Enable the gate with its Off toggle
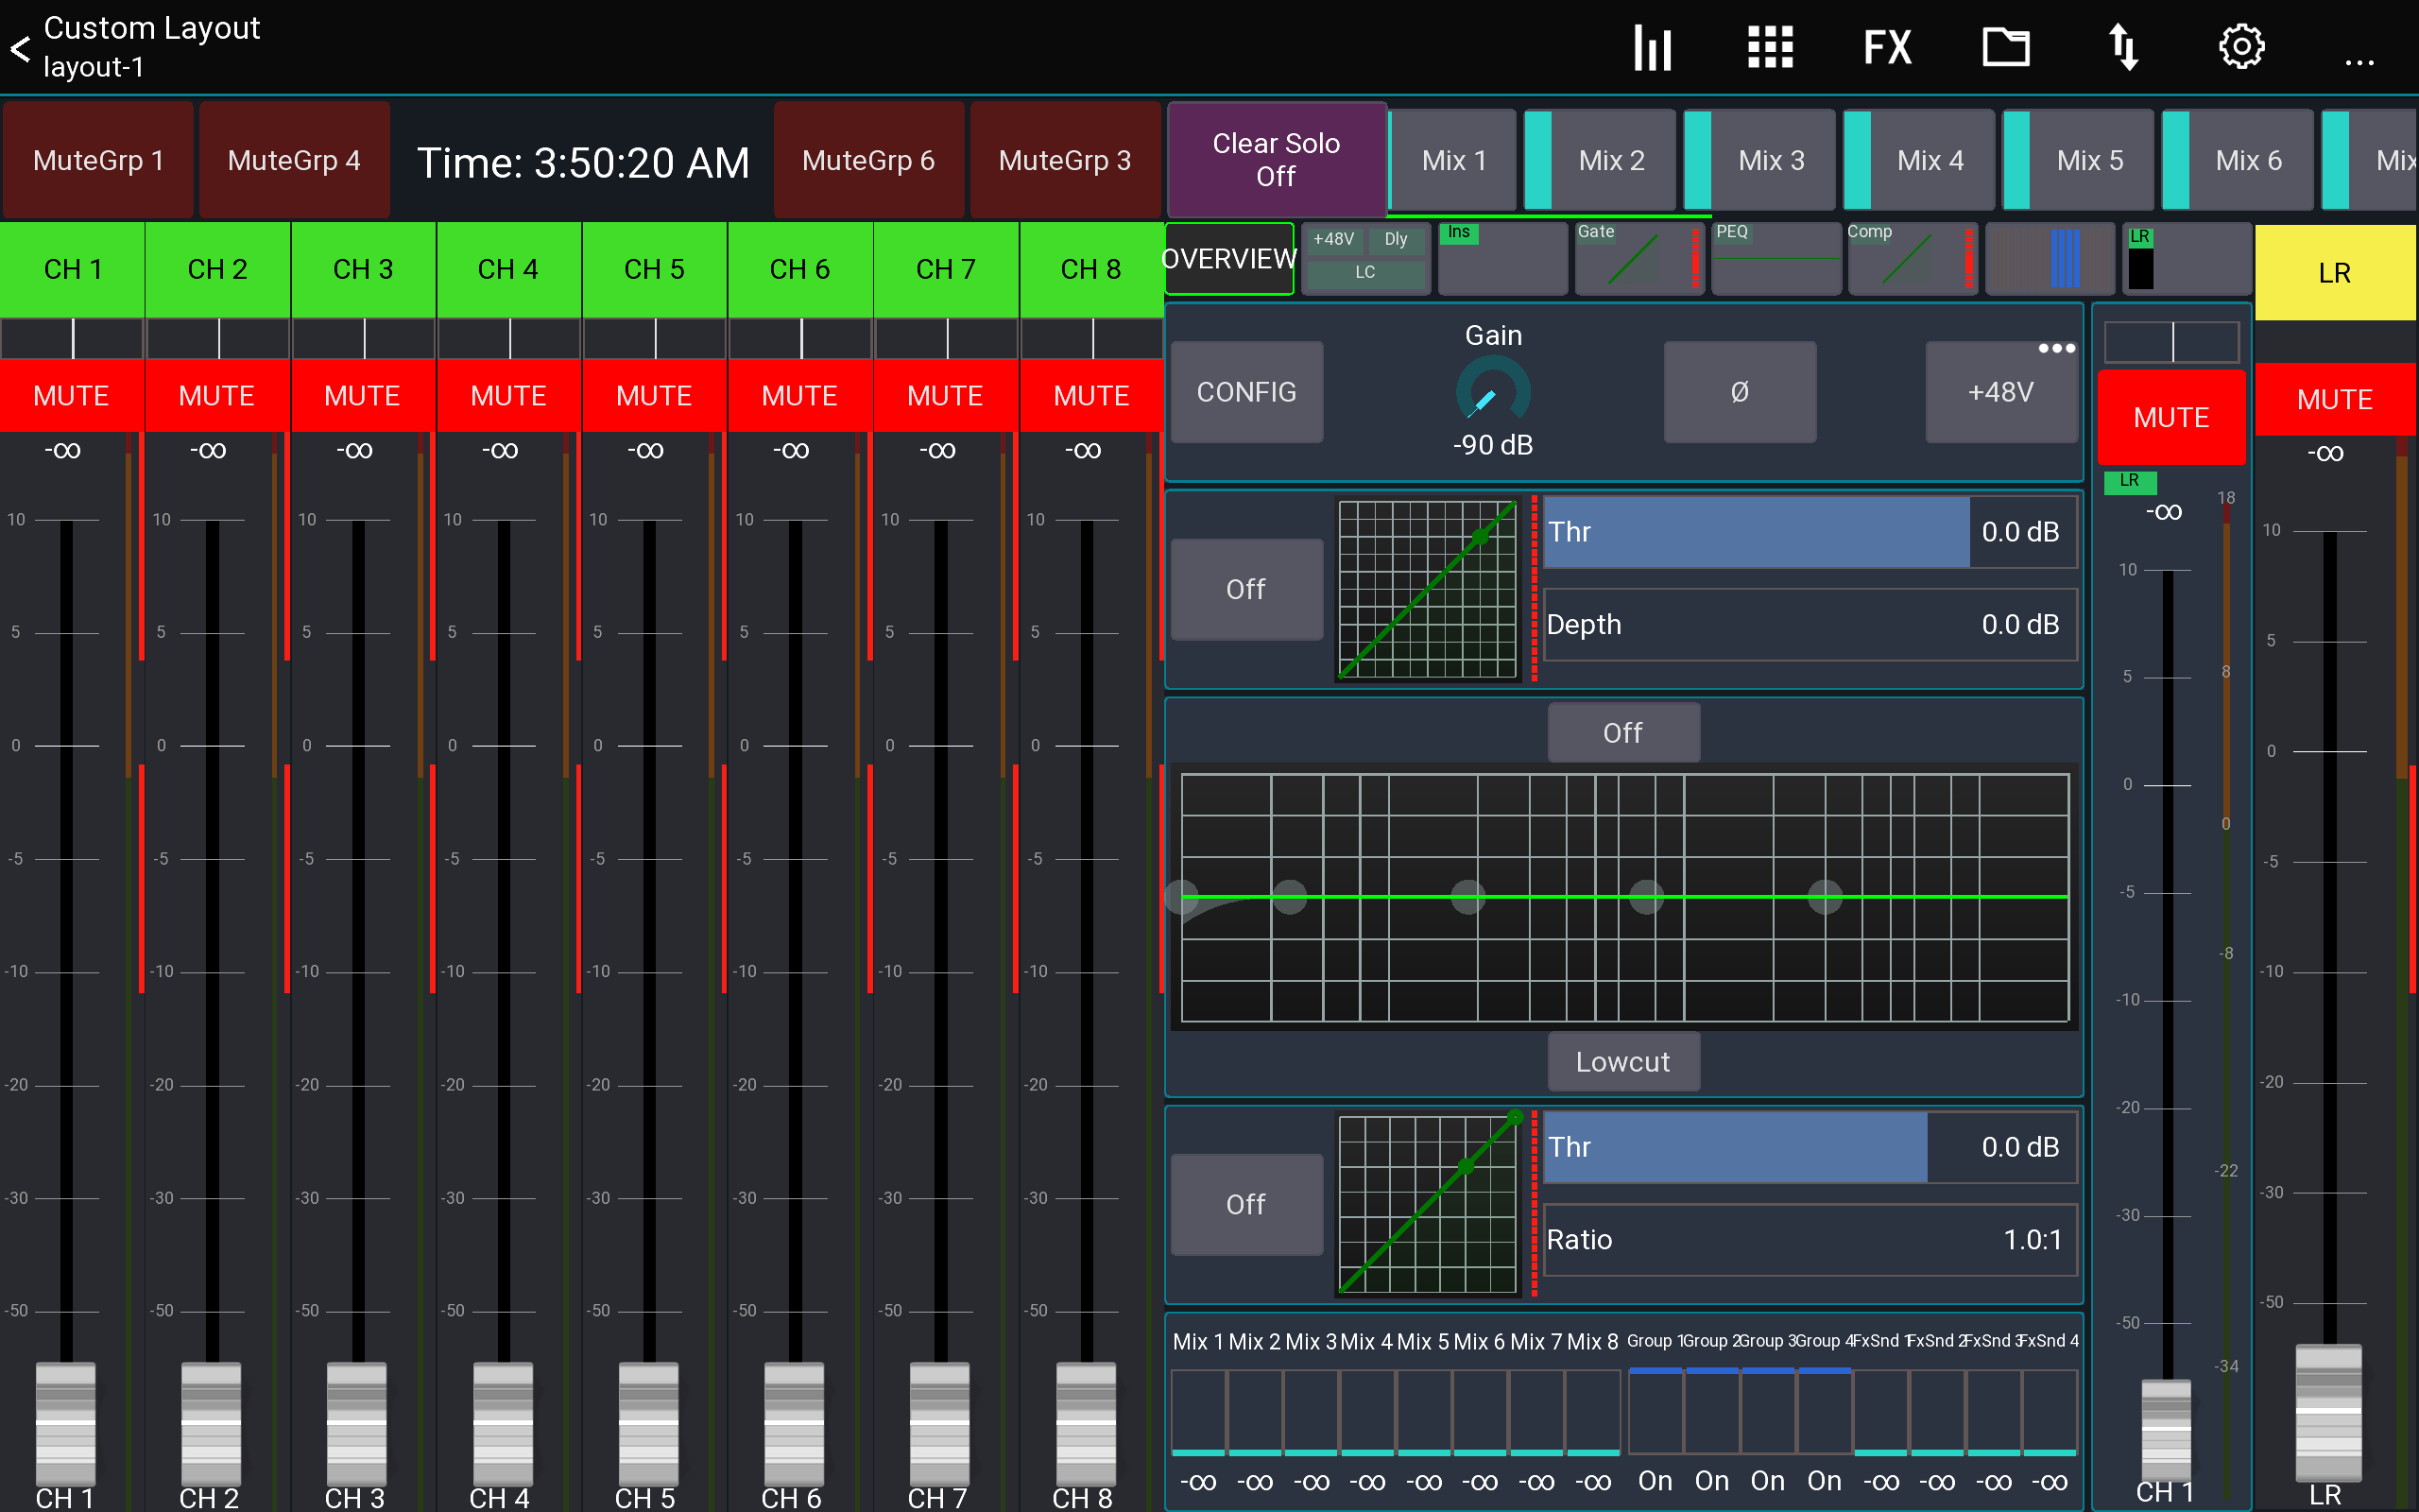The height and width of the screenshot is (1512, 2419). [x=1245, y=589]
